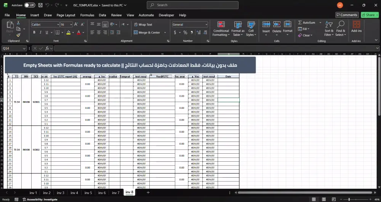The width and height of the screenshot is (381, 202).
Task: Click the AutoSum sigma icon
Action: pos(300,22)
